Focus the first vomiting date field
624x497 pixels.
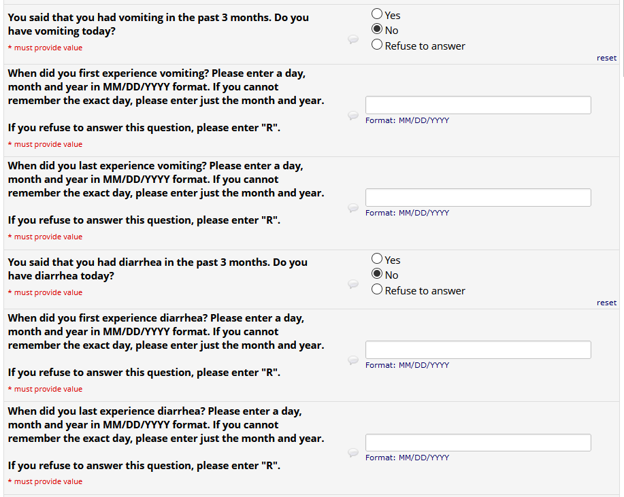[478, 105]
